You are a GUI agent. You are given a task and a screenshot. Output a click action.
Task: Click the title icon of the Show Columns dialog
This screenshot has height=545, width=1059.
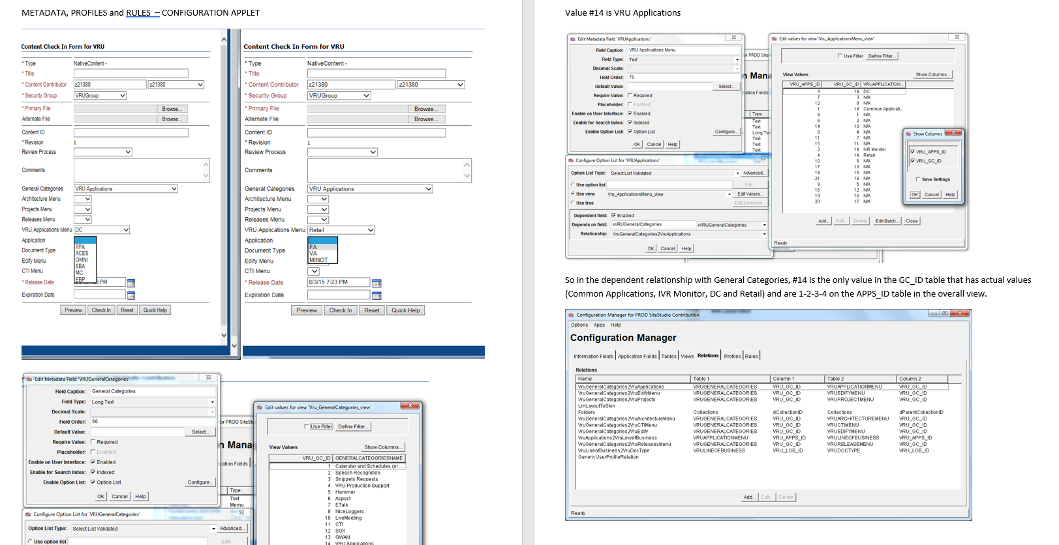click(908, 134)
